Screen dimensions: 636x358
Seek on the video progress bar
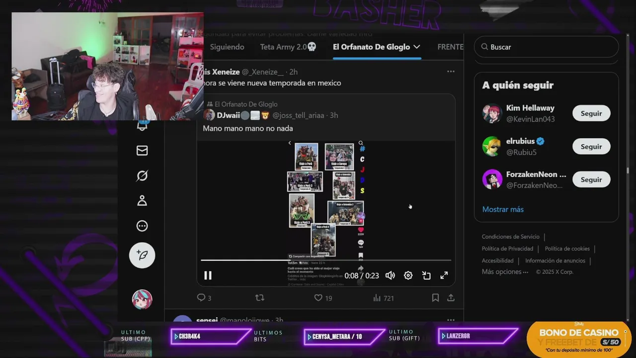point(326,260)
